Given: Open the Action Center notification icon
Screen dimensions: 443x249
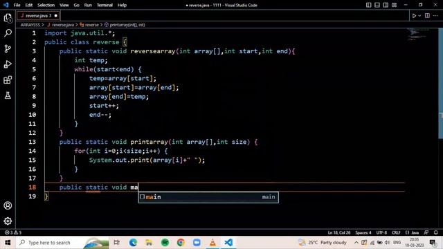Looking at the screenshot, I should [x=433, y=242].
